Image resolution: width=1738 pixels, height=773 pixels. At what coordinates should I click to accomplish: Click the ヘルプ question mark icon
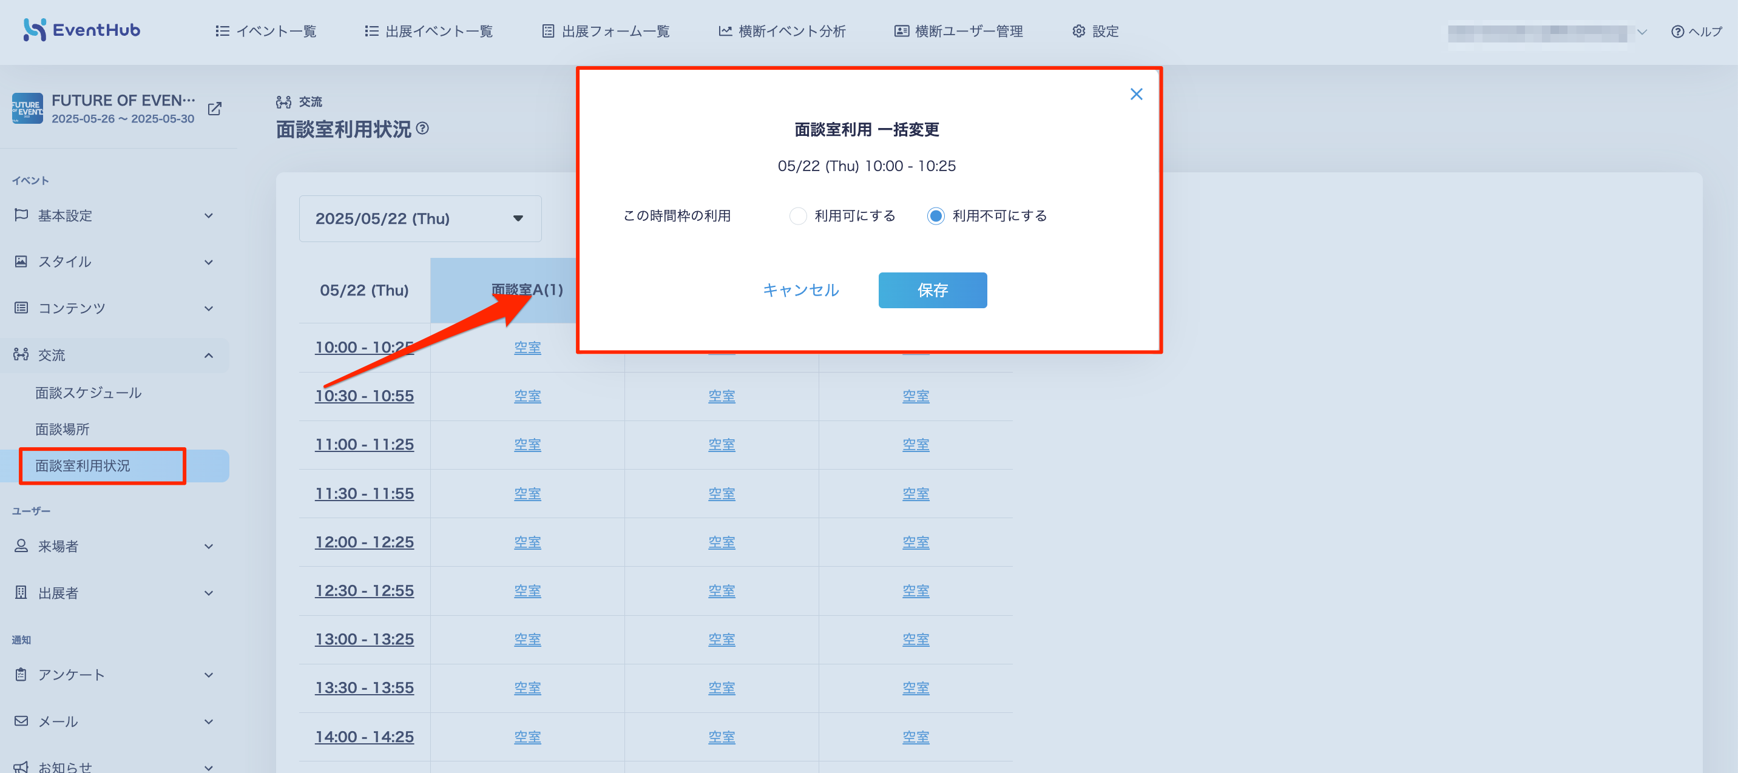tap(1677, 32)
